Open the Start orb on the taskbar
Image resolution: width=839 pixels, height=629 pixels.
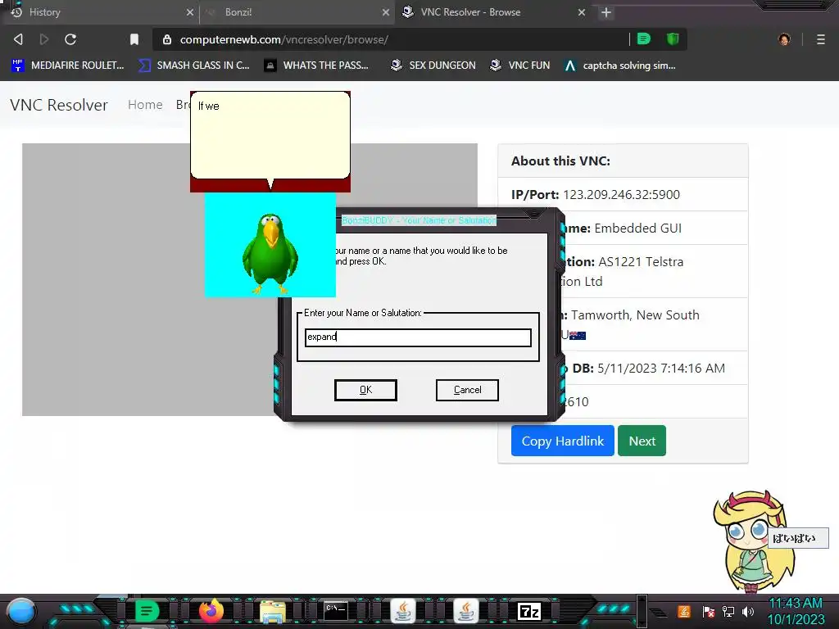pos(20,612)
